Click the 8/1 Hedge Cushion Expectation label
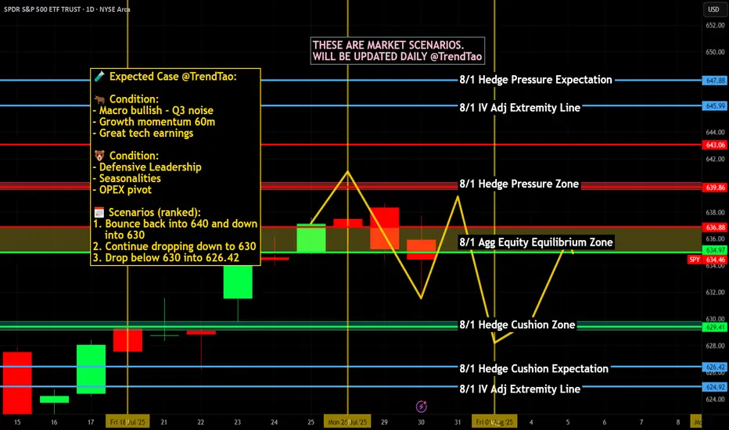This screenshot has width=729, height=430. pyautogui.click(x=533, y=369)
